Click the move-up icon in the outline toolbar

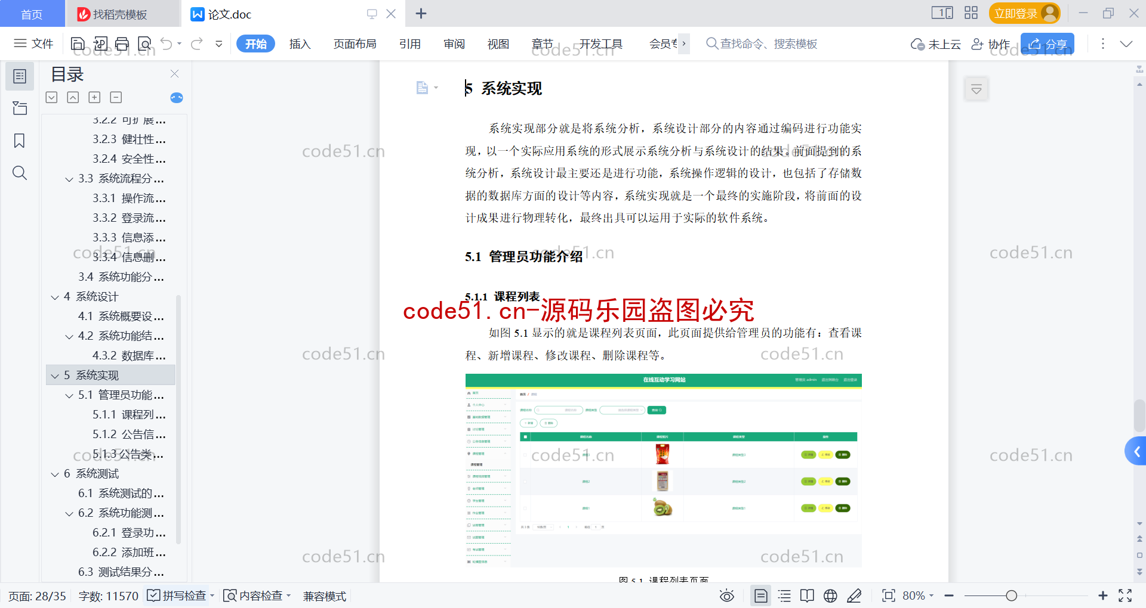point(73,97)
